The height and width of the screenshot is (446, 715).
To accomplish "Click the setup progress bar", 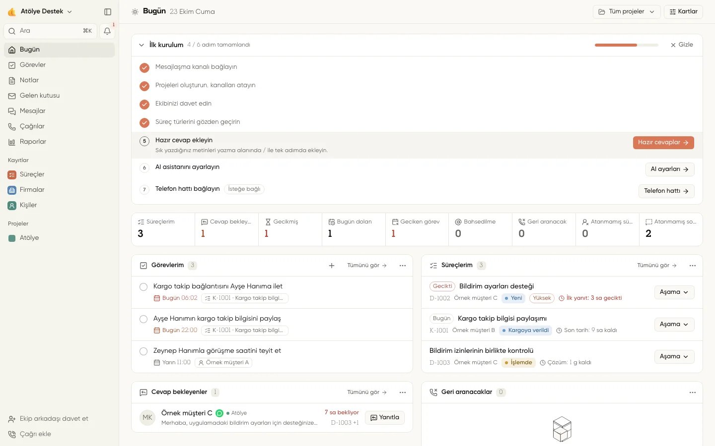I will (627, 45).
